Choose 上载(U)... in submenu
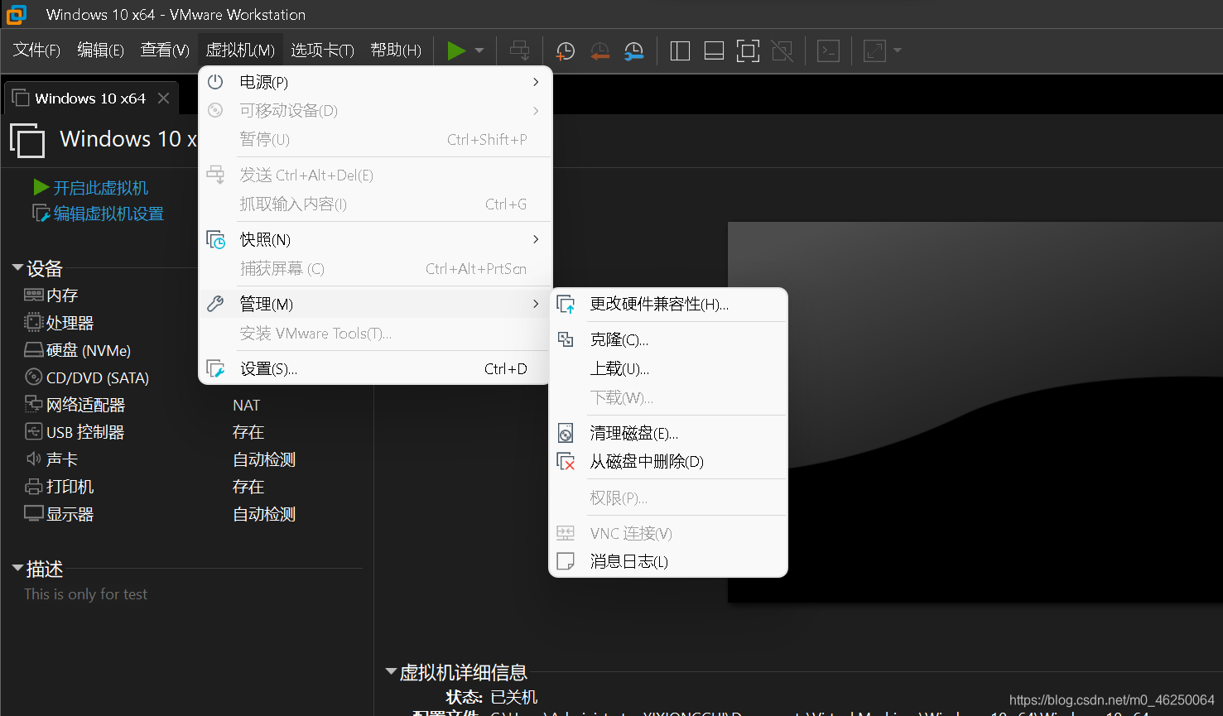 coord(668,368)
